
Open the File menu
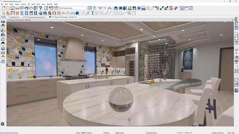pos(2,4)
